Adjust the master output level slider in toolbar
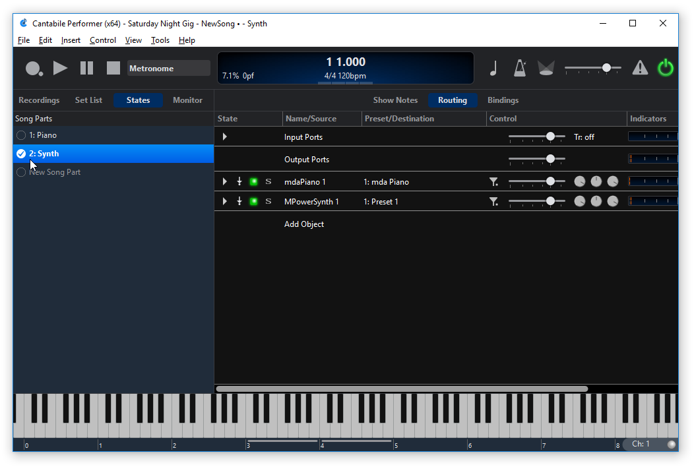This screenshot has width=694, height=467. pyautogui.click(x=592, y=68)
